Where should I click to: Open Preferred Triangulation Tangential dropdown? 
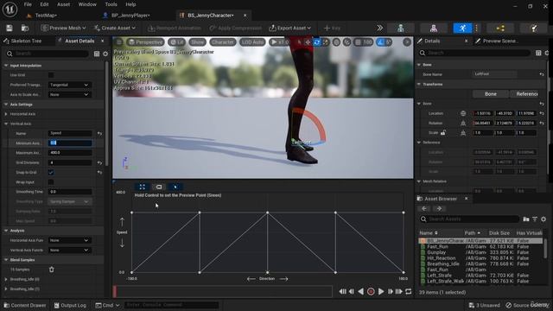(x=69, y=85)
